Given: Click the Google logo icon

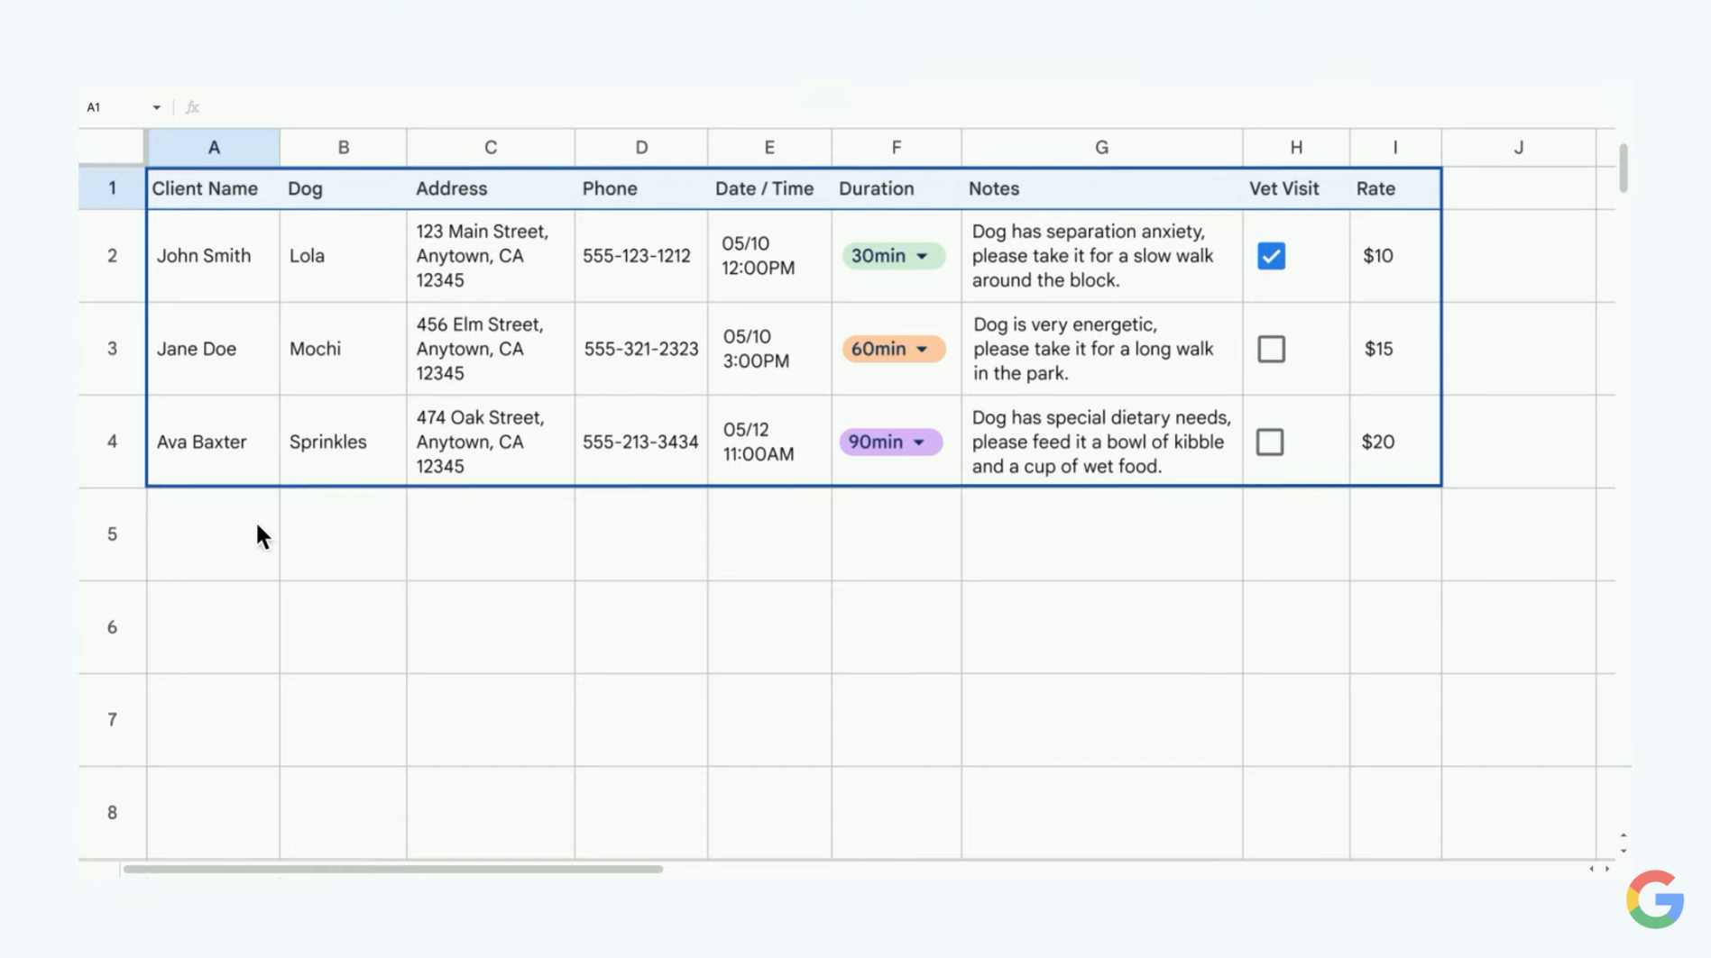Looking at the screenshot, I should 1654,899.
